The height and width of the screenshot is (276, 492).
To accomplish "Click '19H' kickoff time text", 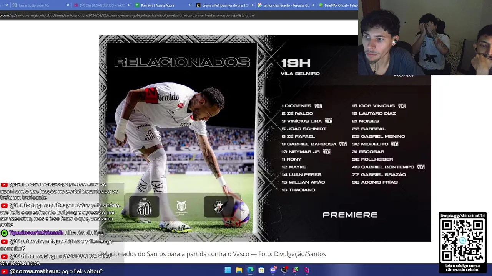I will tap(296, 63).
